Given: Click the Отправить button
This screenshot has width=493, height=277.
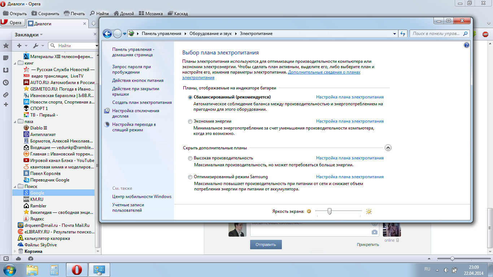Looking at the screenshot, I should [x=266, y=245].
